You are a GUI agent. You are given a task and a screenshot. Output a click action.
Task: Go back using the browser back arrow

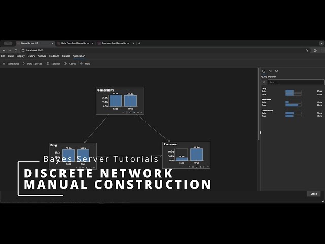4,50
